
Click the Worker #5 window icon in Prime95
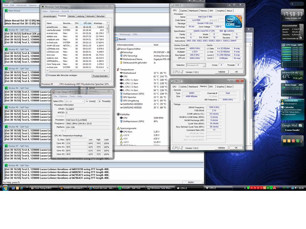(x=6, y=107)
